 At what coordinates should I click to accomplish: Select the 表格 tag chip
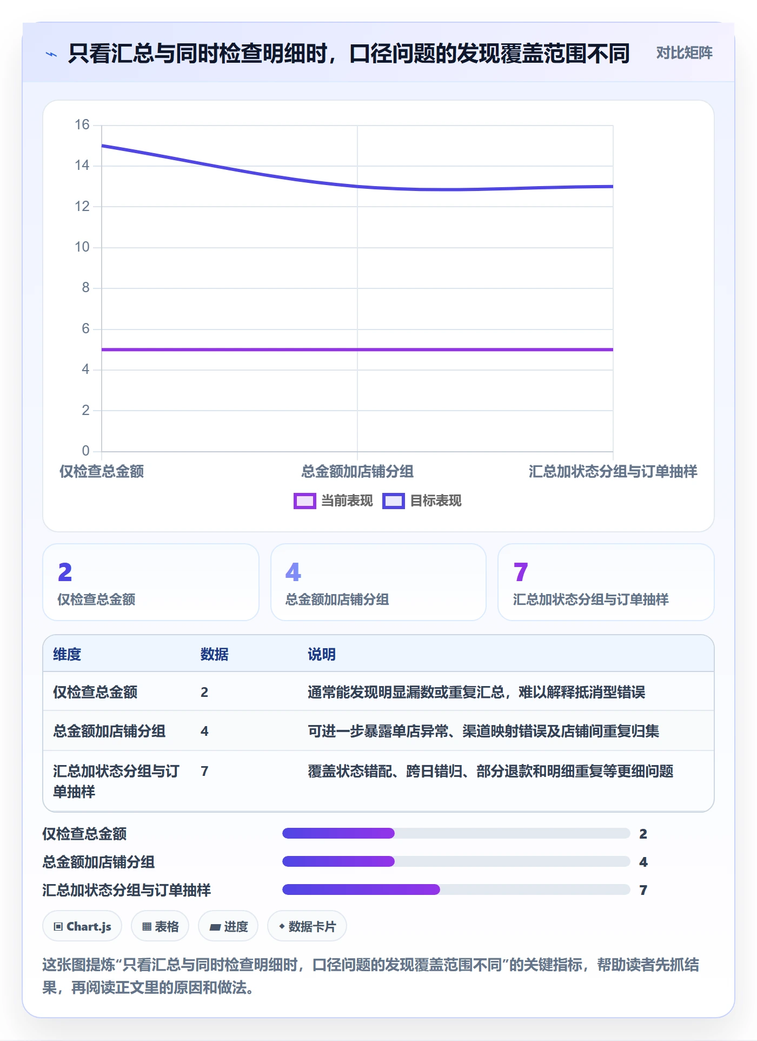(160, 926)
